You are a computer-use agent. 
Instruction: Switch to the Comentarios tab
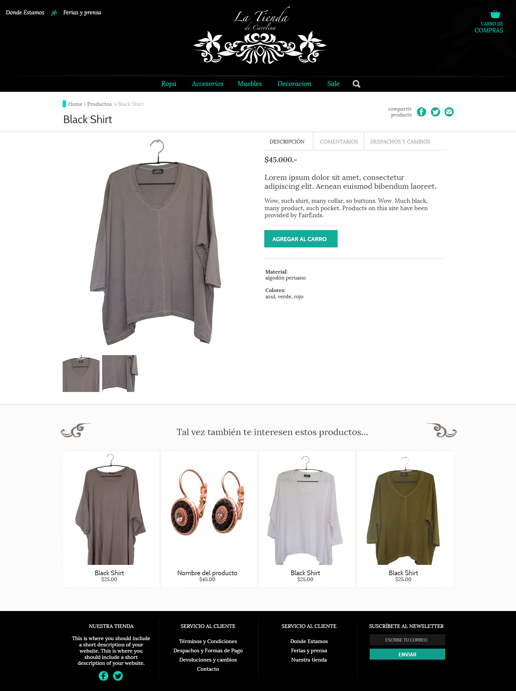(x=339, y=142)
